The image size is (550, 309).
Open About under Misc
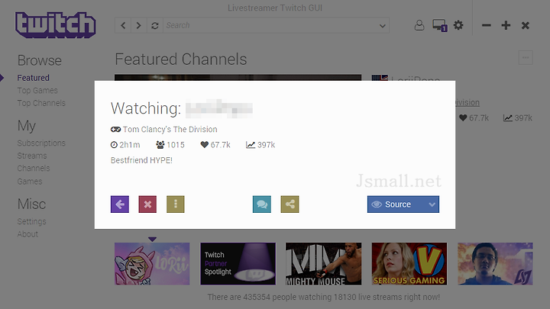point(27,234)
